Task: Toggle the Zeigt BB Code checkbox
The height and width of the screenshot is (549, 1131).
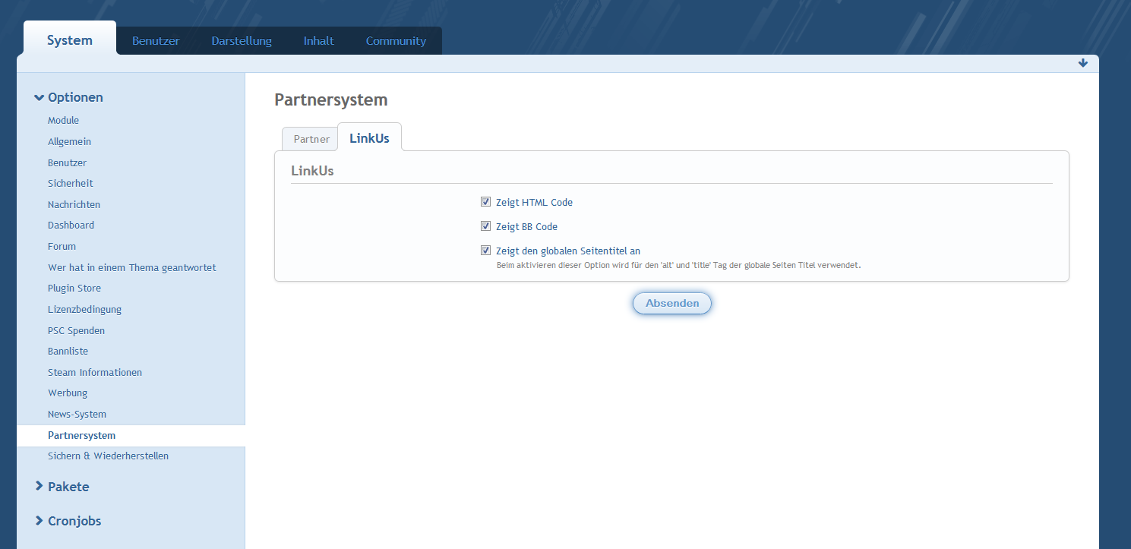Action: coord(485,226)
